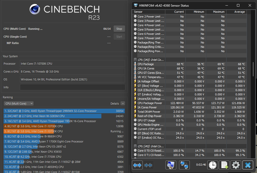Screen dimensions: 257x173
Task: Sort by the Sensor column header
Action: point(148,12)
